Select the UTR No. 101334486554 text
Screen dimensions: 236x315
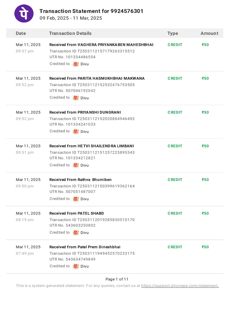click(x=73, y=57)
